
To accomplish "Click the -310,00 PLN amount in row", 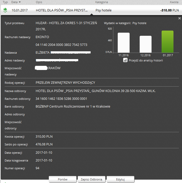I will point(169,11).
